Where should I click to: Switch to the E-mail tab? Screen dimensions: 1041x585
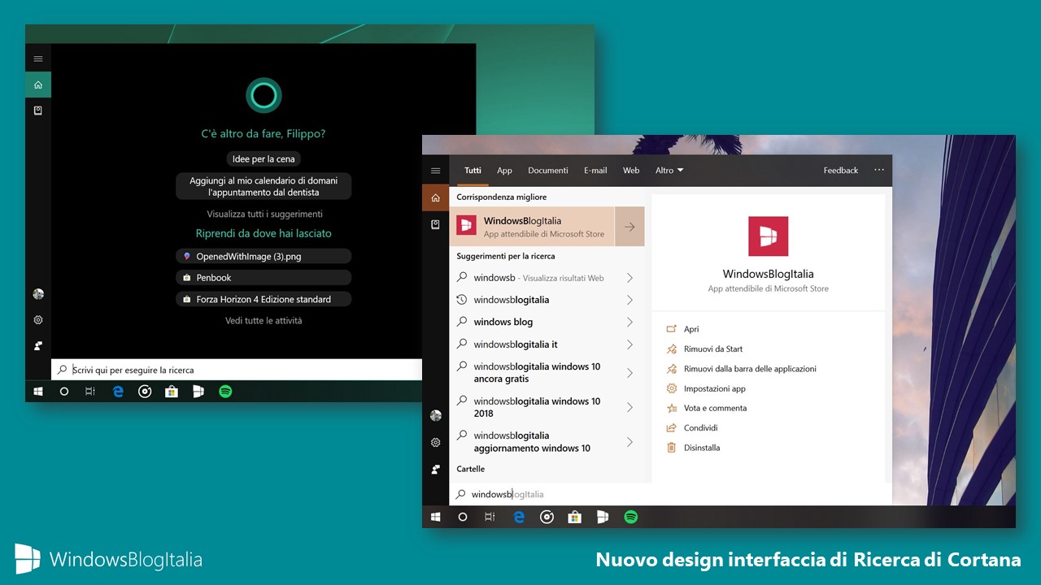(x=595, y=171)
